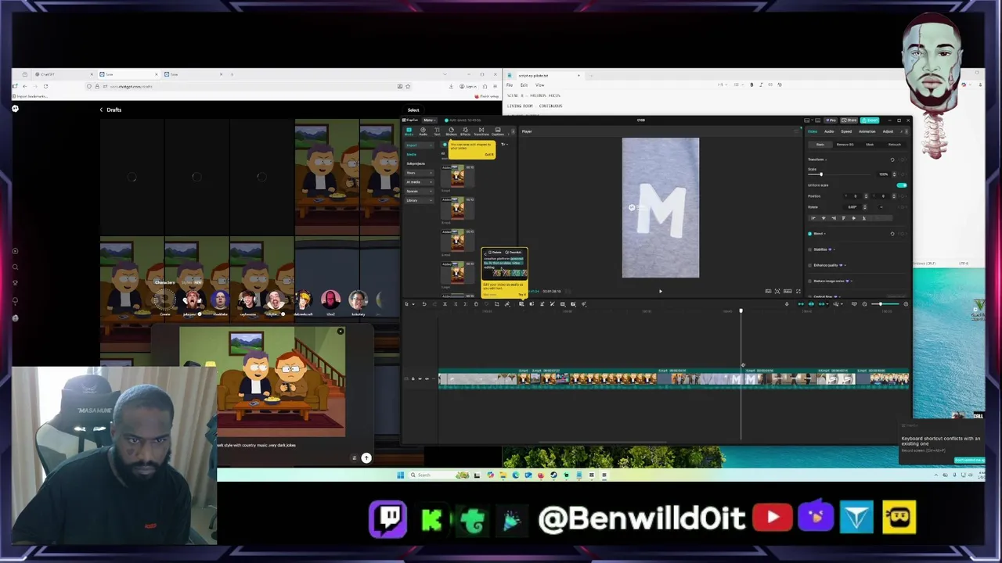Image resolution: width=1002 pixels, height=563 pixels.
Task: Switch to the Speed tab in the properties panel
Action: point(846,131)
